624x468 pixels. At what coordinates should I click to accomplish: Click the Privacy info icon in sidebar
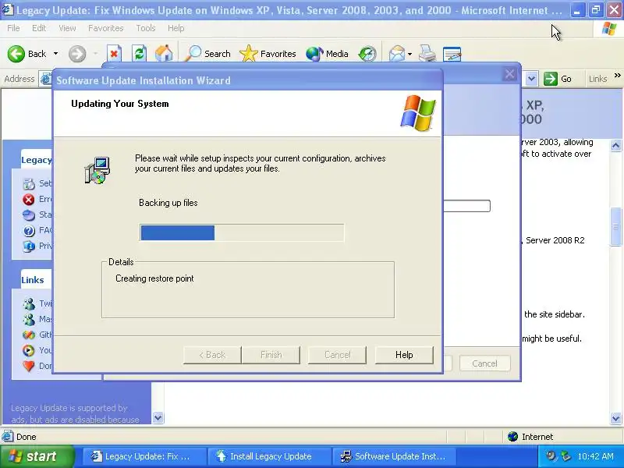[x=29, y=246]
